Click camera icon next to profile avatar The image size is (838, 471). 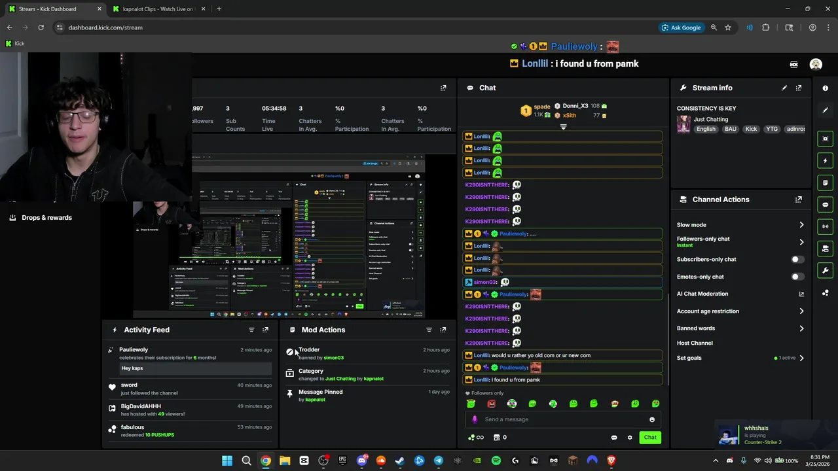click(x=794, y=64)
